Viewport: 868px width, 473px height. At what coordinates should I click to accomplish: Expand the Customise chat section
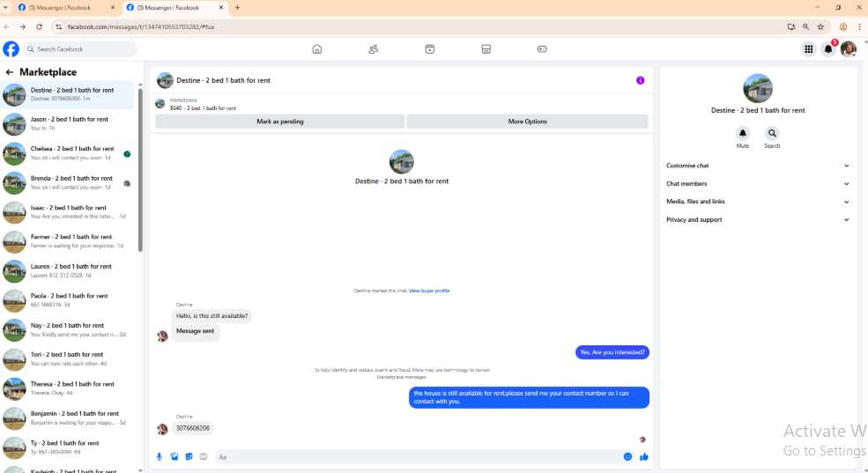click(x=757, y=166)
